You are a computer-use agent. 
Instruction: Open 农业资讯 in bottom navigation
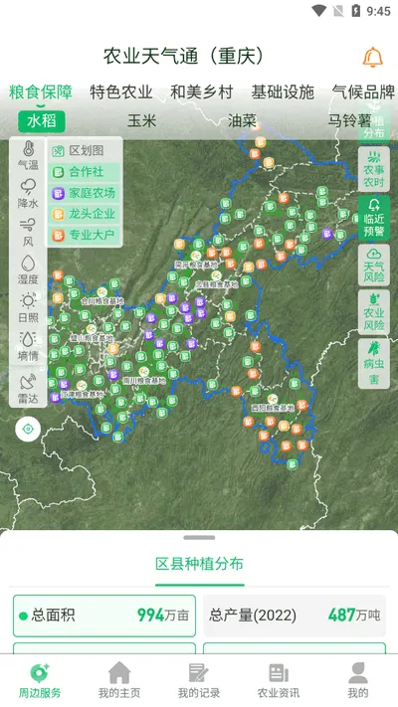[x=279, y=681]
